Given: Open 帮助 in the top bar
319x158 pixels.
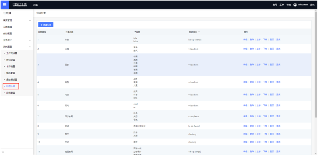Looking at the screenshot, I should pyautogui.click(x=289, y=5).
